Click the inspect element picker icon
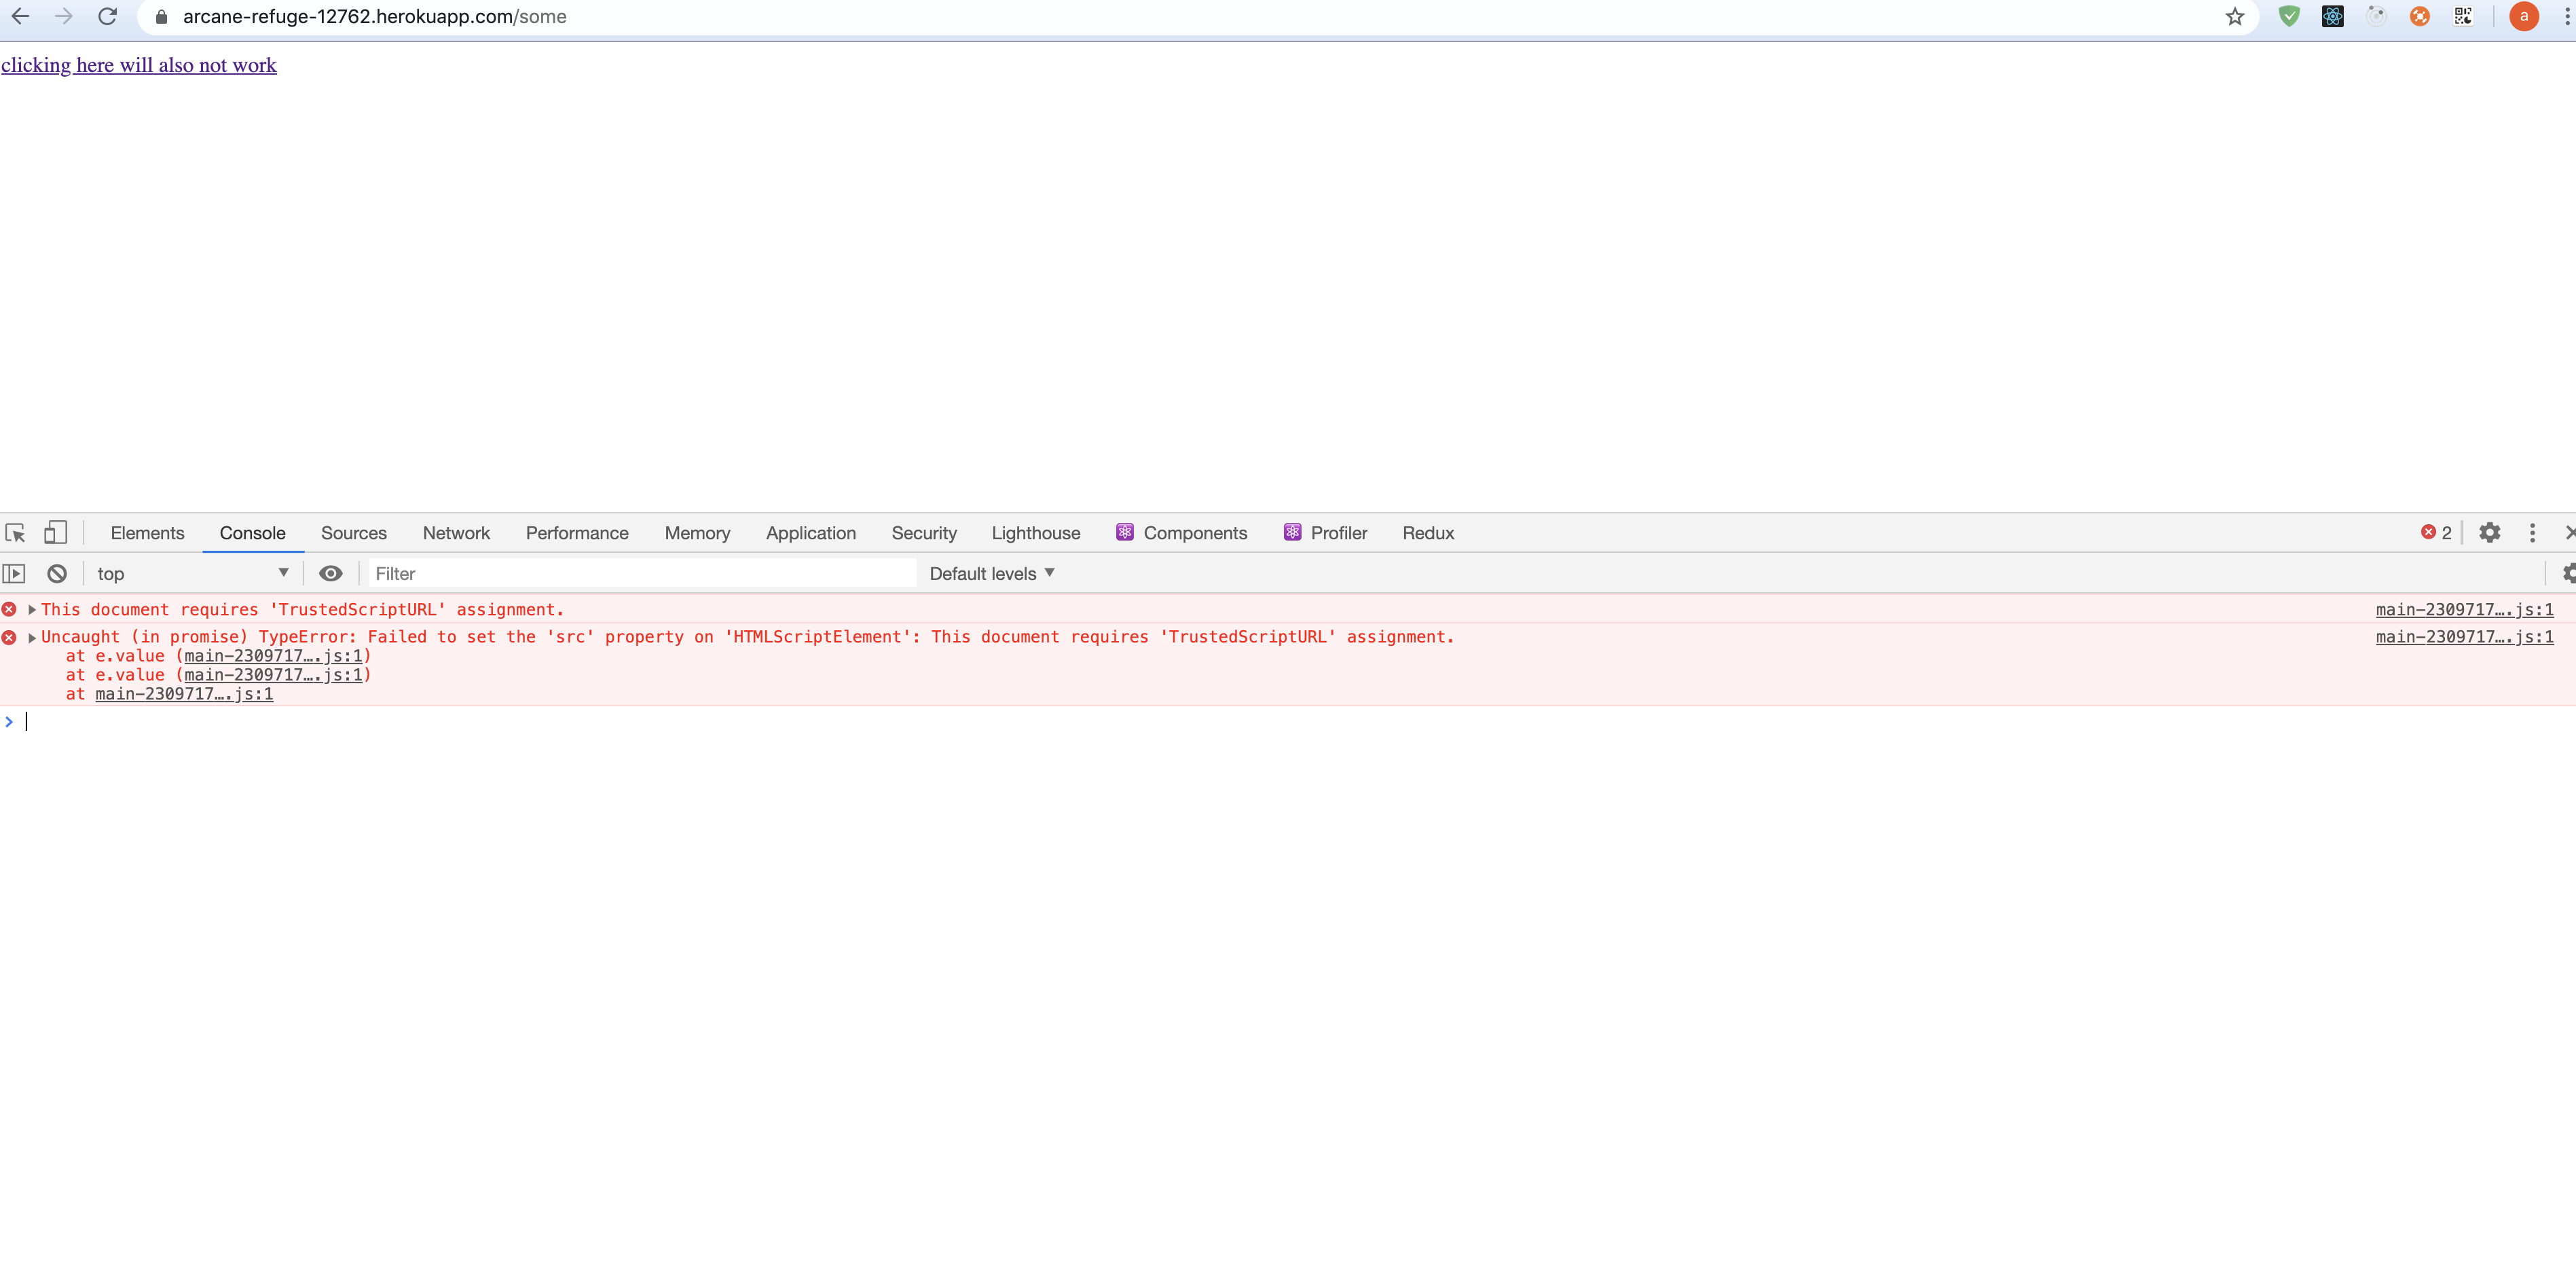Image resolution: width=2576 pixels, height=1270 pixels. (16, 533)
